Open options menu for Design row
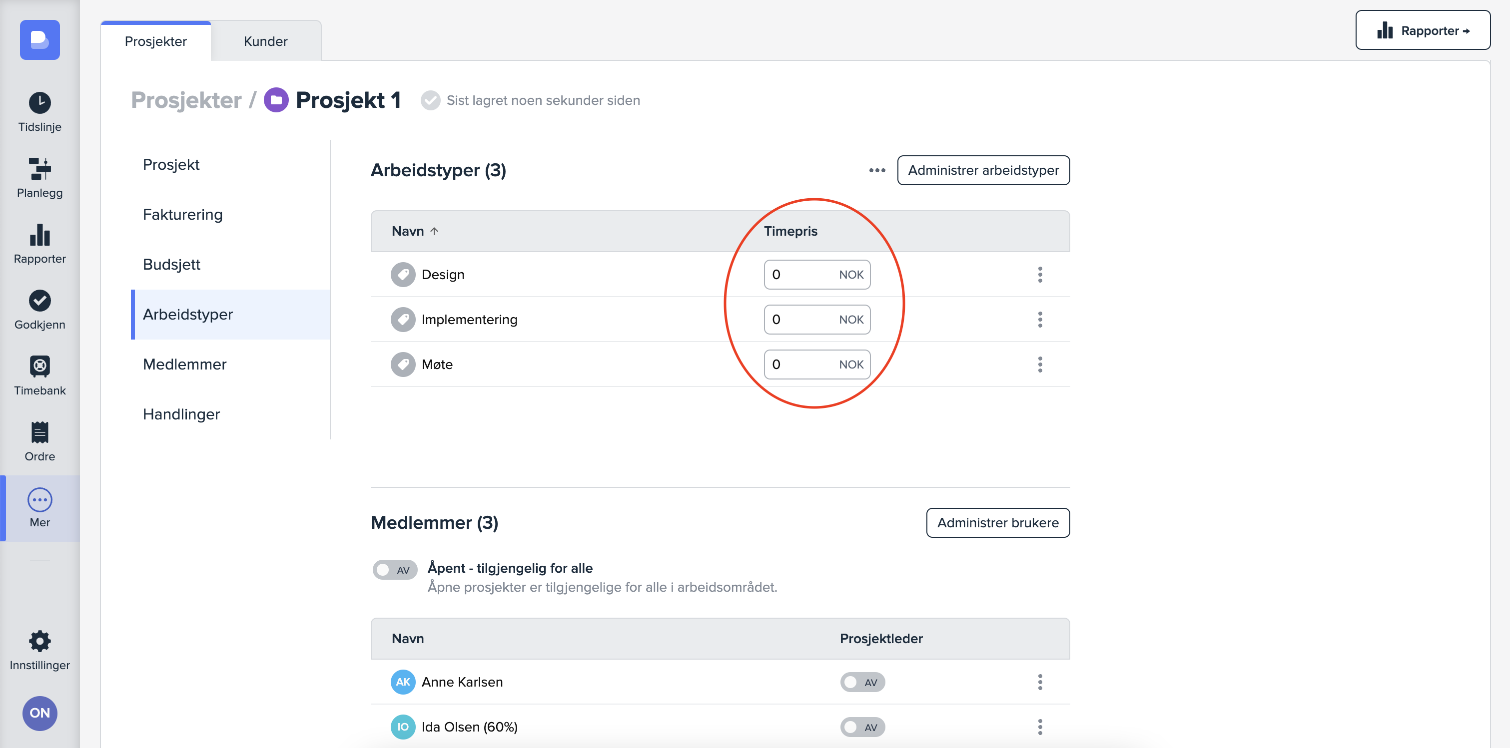This screenshot has height=748, width=1510. 1040,275
